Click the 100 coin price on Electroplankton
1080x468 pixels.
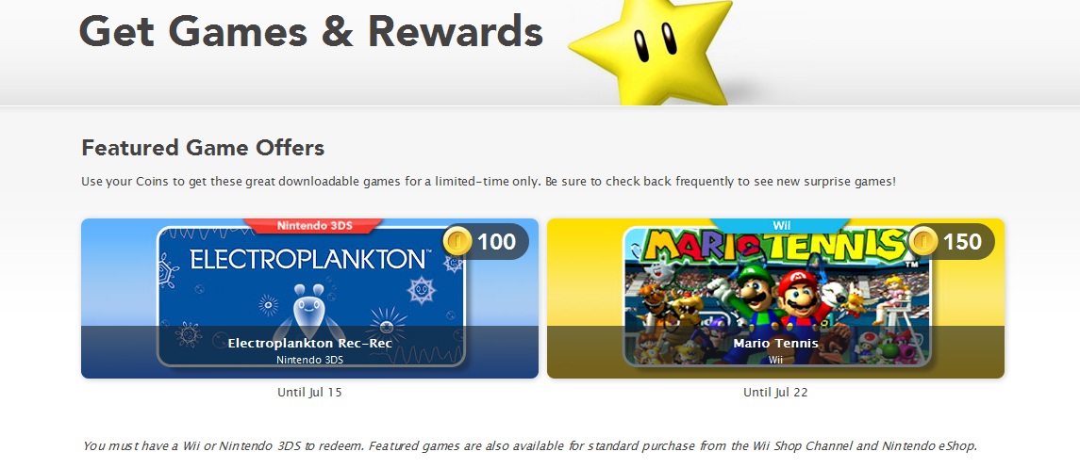pyautogui.click(x=496, y=242)
